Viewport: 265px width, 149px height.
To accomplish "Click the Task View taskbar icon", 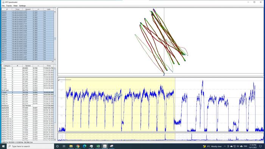I will click(64, 146).
